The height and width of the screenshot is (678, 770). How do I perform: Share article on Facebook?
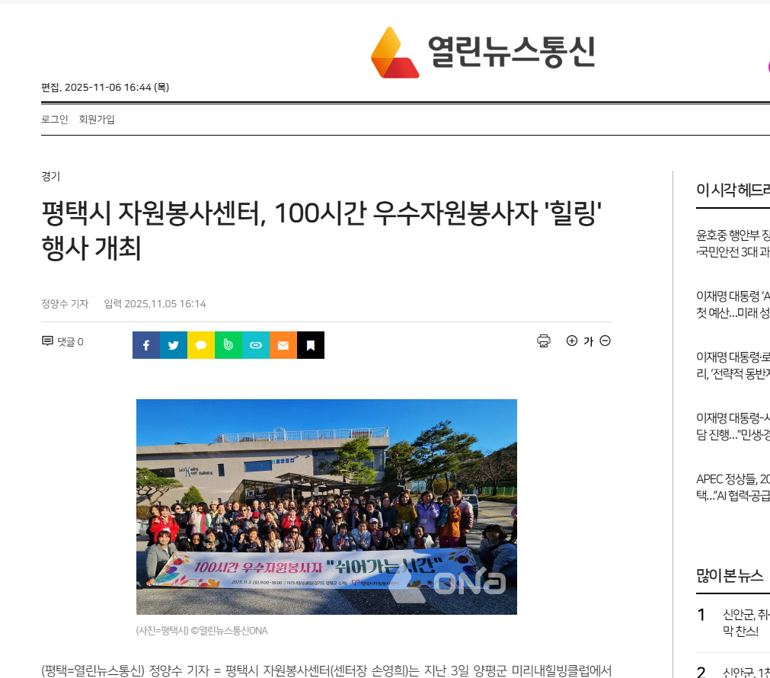pyautogui.click(x=146, y=345)
